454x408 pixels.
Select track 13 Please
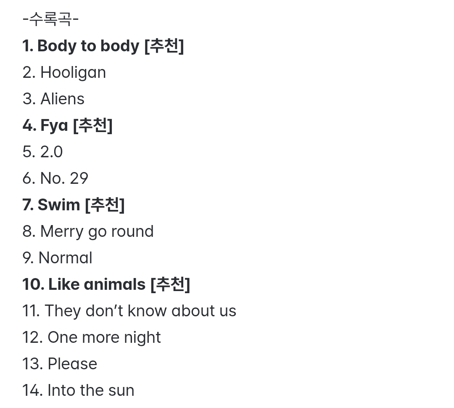72,364
